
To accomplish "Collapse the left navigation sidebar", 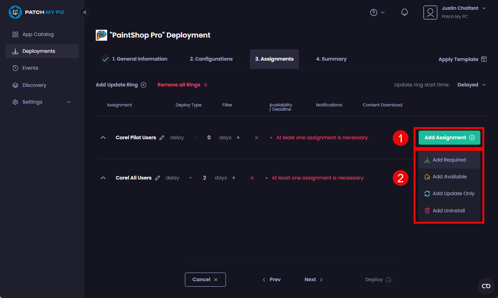I will [84, 12].
